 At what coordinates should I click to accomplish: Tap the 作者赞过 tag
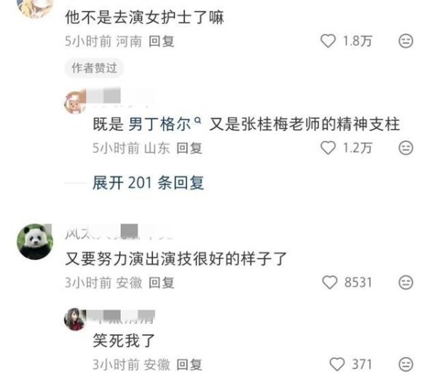click(94, 68)
